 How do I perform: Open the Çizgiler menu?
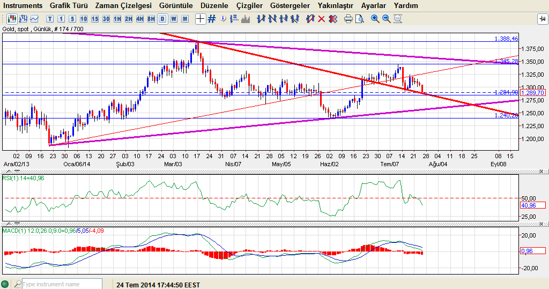[x=249, y=5]
